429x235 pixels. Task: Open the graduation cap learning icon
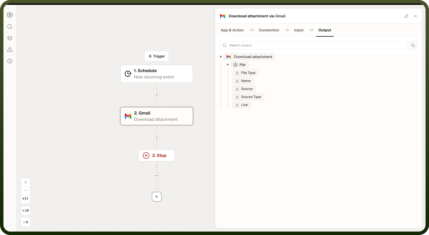10,38
